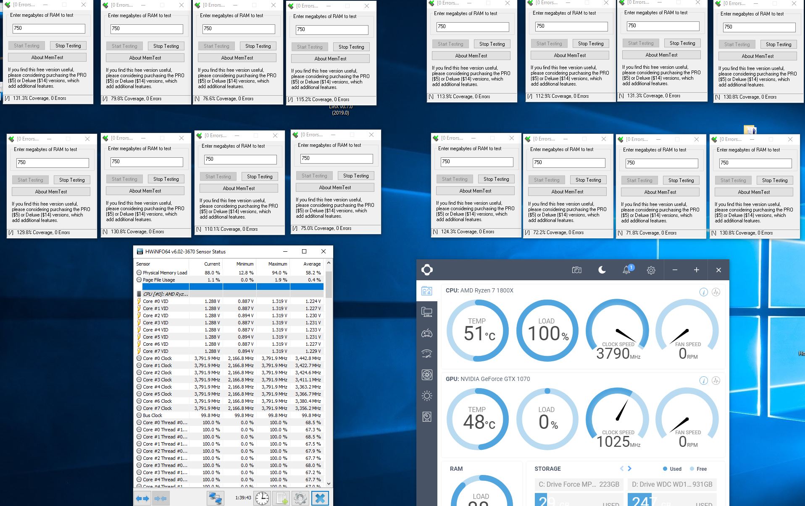Click the C: Drive Force MP storage entry

click(x=579, y=484)
